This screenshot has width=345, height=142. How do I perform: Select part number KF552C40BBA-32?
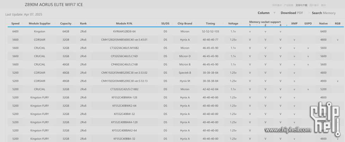(x=124, y=139)
